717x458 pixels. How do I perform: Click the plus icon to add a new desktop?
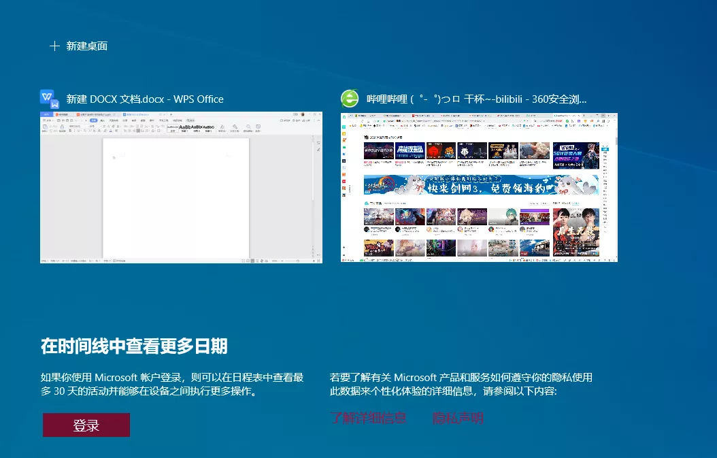pyautogui.click(x=54, y=46)
